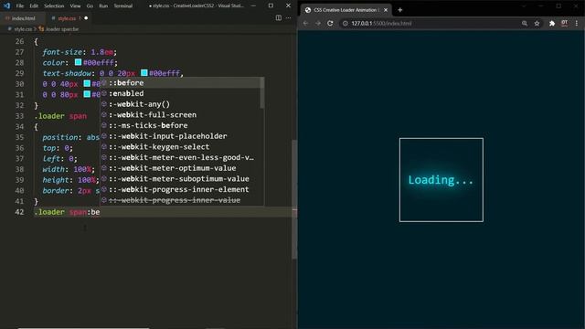
Task: Click the VS Code logo icon
Action: pyautogui.click(x=6, y=6)
